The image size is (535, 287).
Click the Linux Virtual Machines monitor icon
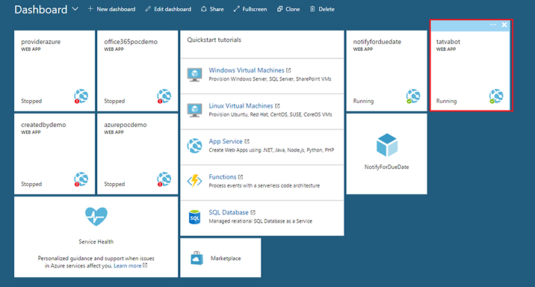click(x=194, y=110)
